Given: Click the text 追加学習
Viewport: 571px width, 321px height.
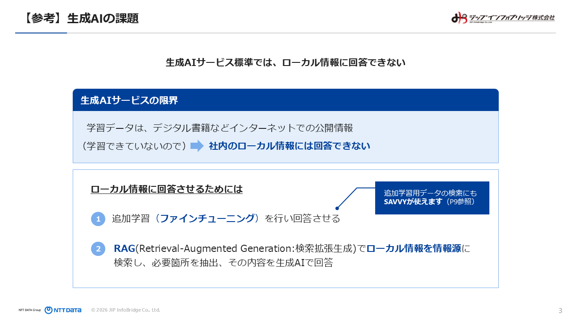Looking at the screenshot, I should (131, 218).
